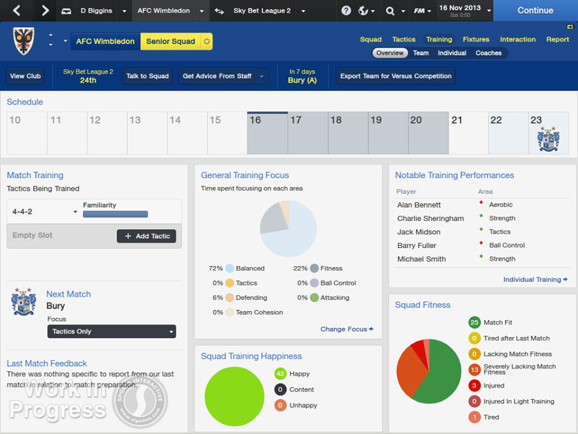Click the Bury crest beside Next Match

click(23, 302)
